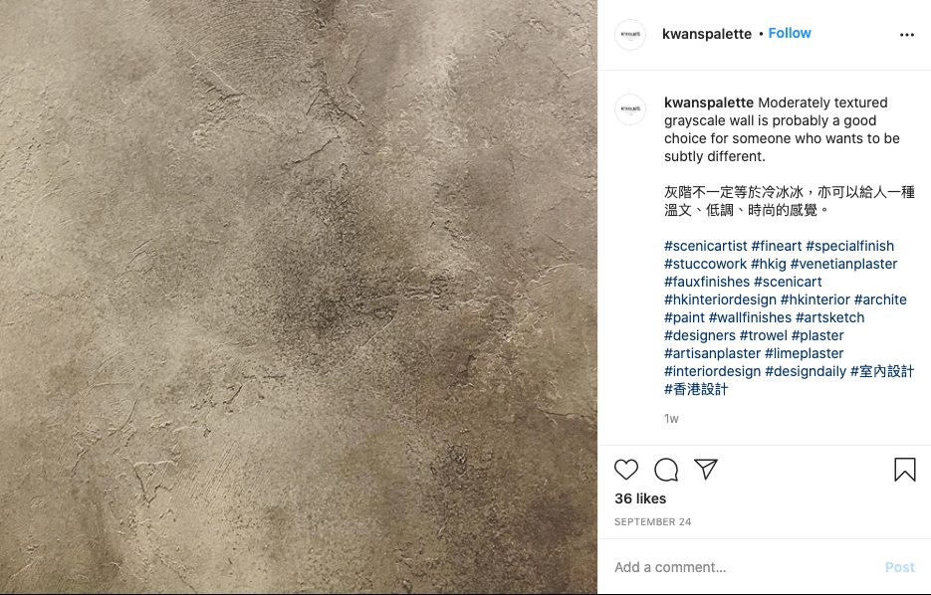The height and width of the screenshot is (595, 931).
Task: Open the three-dot more options menu
Action: click(x=907, y=35)
